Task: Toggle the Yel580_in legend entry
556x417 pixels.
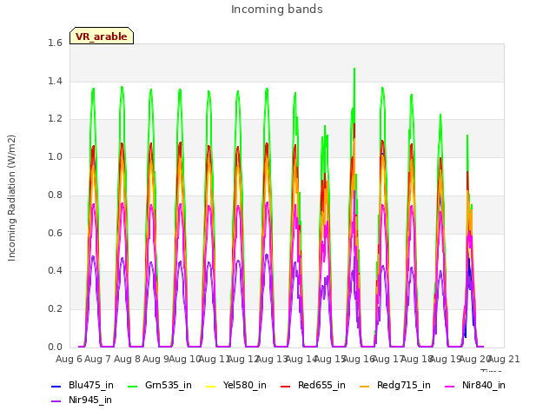Action: (236, 385)
